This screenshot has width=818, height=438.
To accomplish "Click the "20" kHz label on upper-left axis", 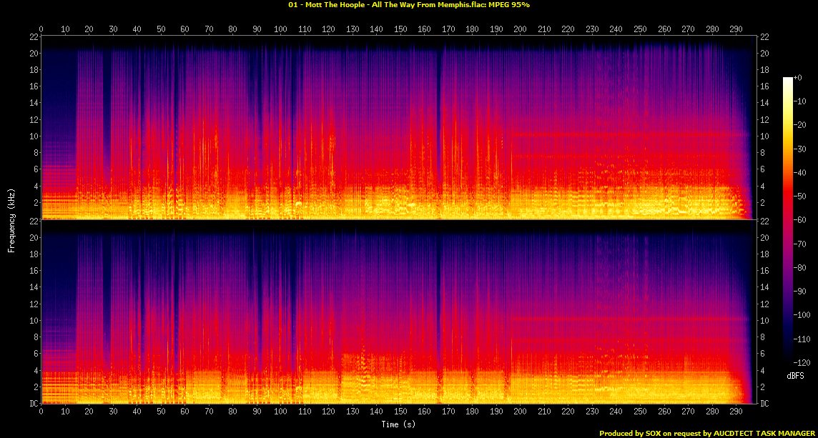I will point(33,53).
